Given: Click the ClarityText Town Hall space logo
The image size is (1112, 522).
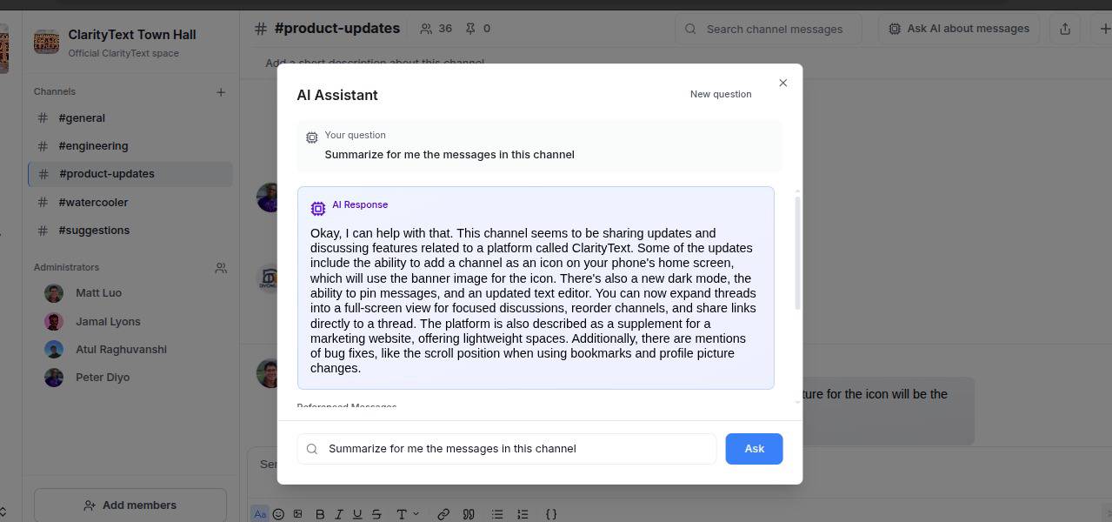Looking at the screenshot, I should pos(46,42).
